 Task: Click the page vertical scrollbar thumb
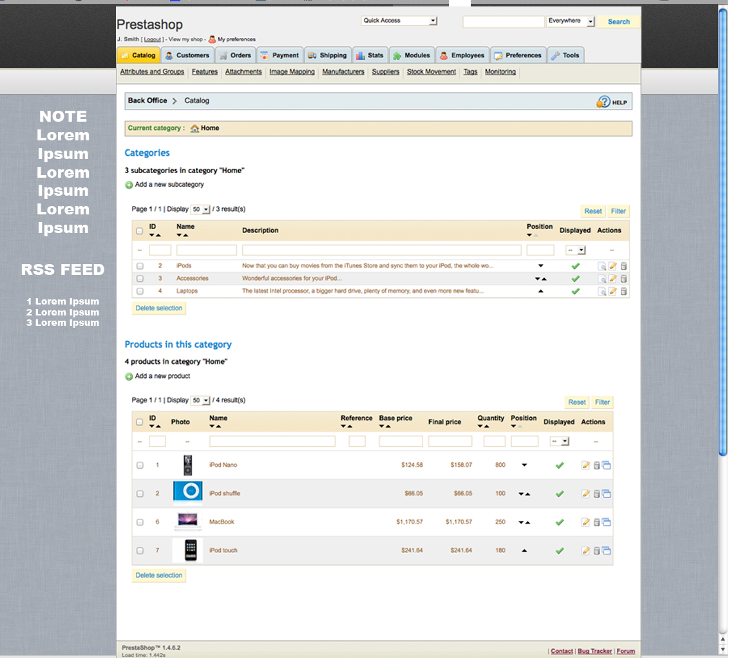[723, 232]
